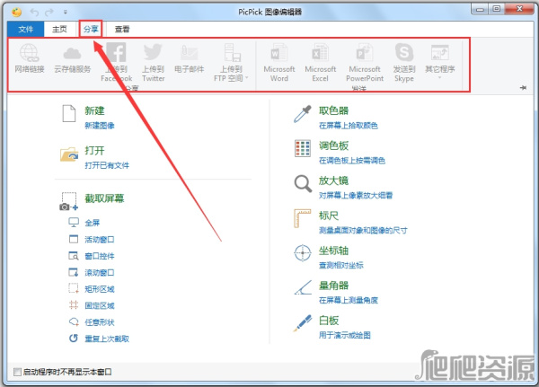
Task: Click the Screen Capture (截取屏幕) camera icon
Action: click(69, 201)
